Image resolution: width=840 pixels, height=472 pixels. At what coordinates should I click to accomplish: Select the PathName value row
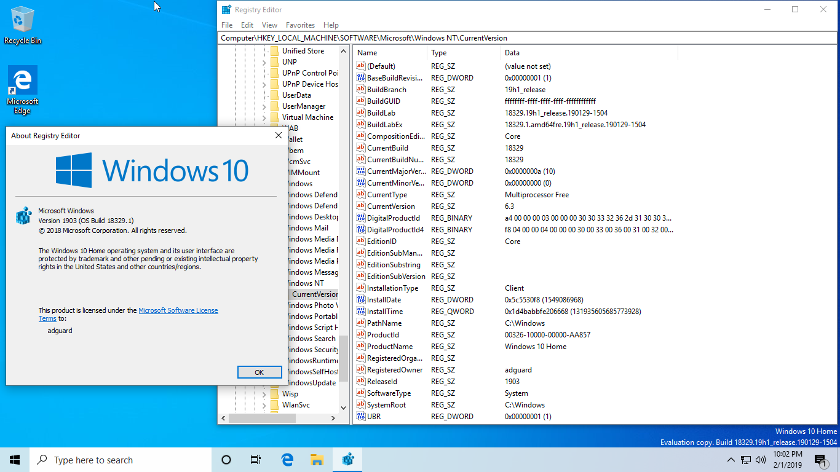click(x=515, y=323)
